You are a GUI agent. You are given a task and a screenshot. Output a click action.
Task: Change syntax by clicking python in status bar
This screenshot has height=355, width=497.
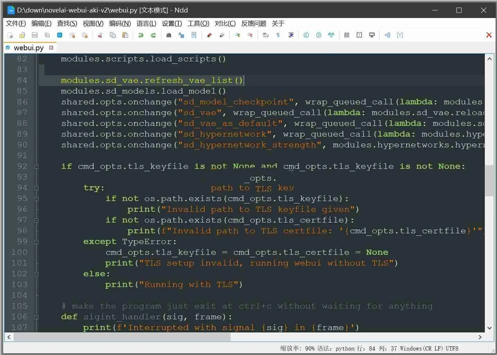[345, 348]
